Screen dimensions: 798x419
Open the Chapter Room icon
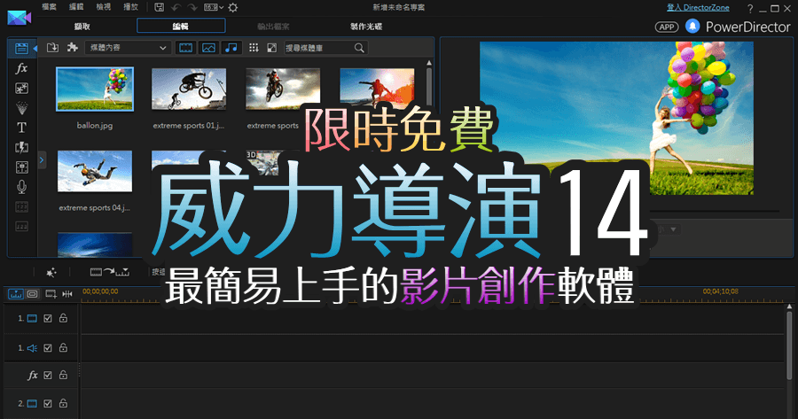point(21,207)
